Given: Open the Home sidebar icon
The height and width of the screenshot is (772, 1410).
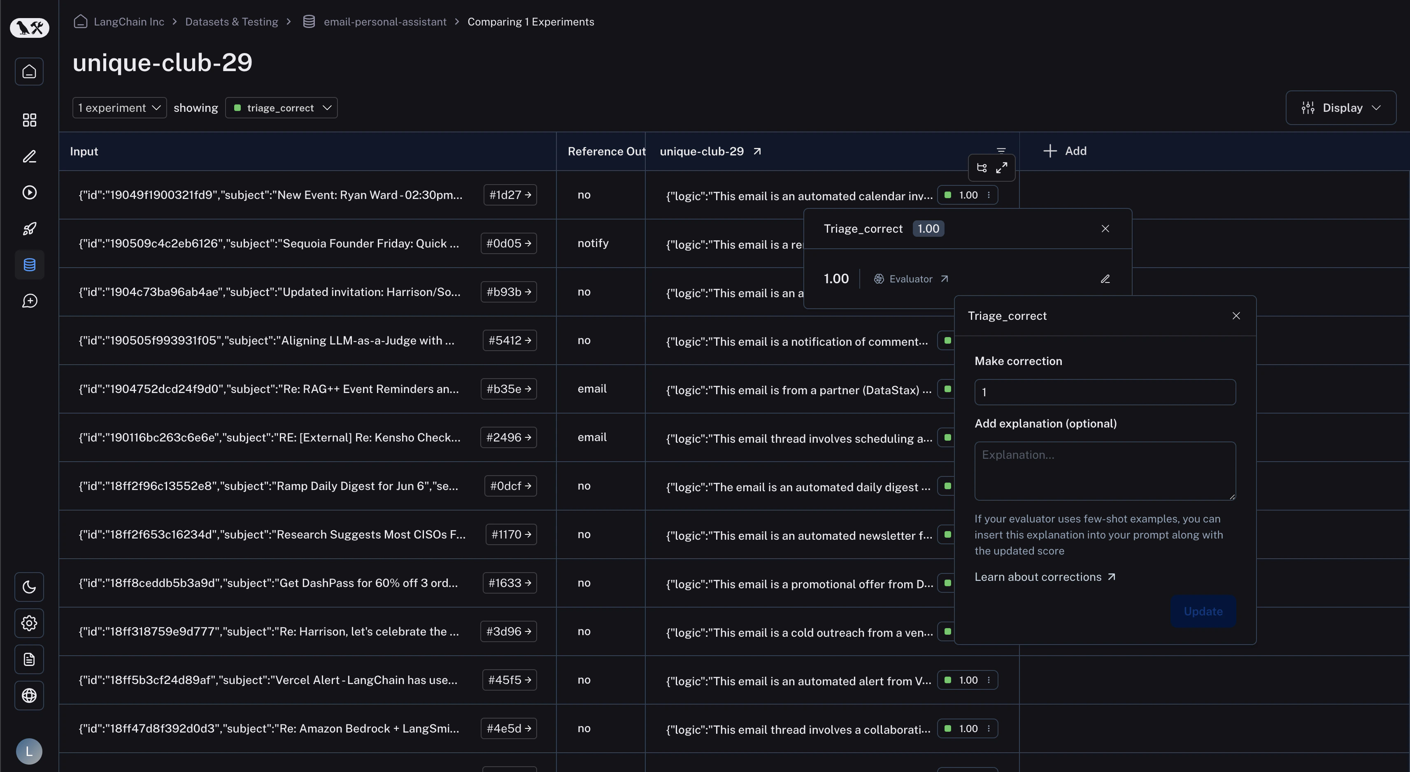Looking at the screenshot, I should point(29,72).
